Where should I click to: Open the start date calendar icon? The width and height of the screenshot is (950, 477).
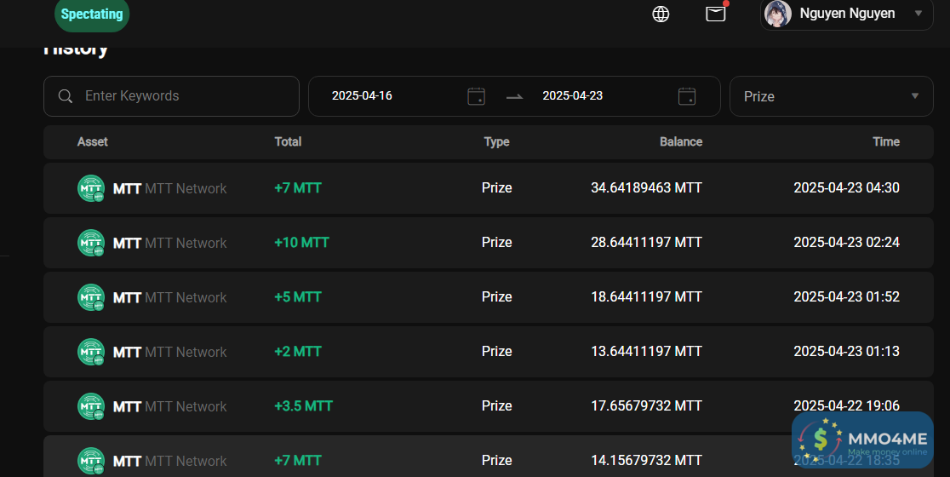476,96
